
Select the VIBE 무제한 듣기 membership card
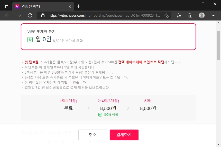pyautogui.click(x=108, y=37)
